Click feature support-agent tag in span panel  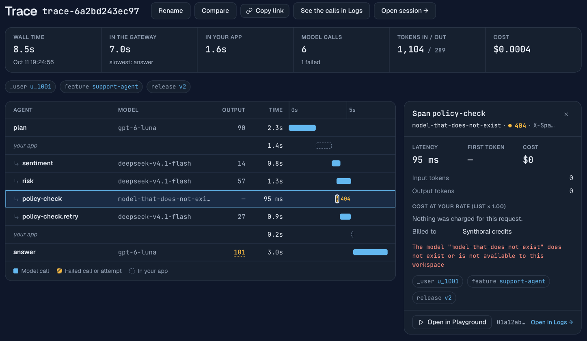click(x=508, y=281)
